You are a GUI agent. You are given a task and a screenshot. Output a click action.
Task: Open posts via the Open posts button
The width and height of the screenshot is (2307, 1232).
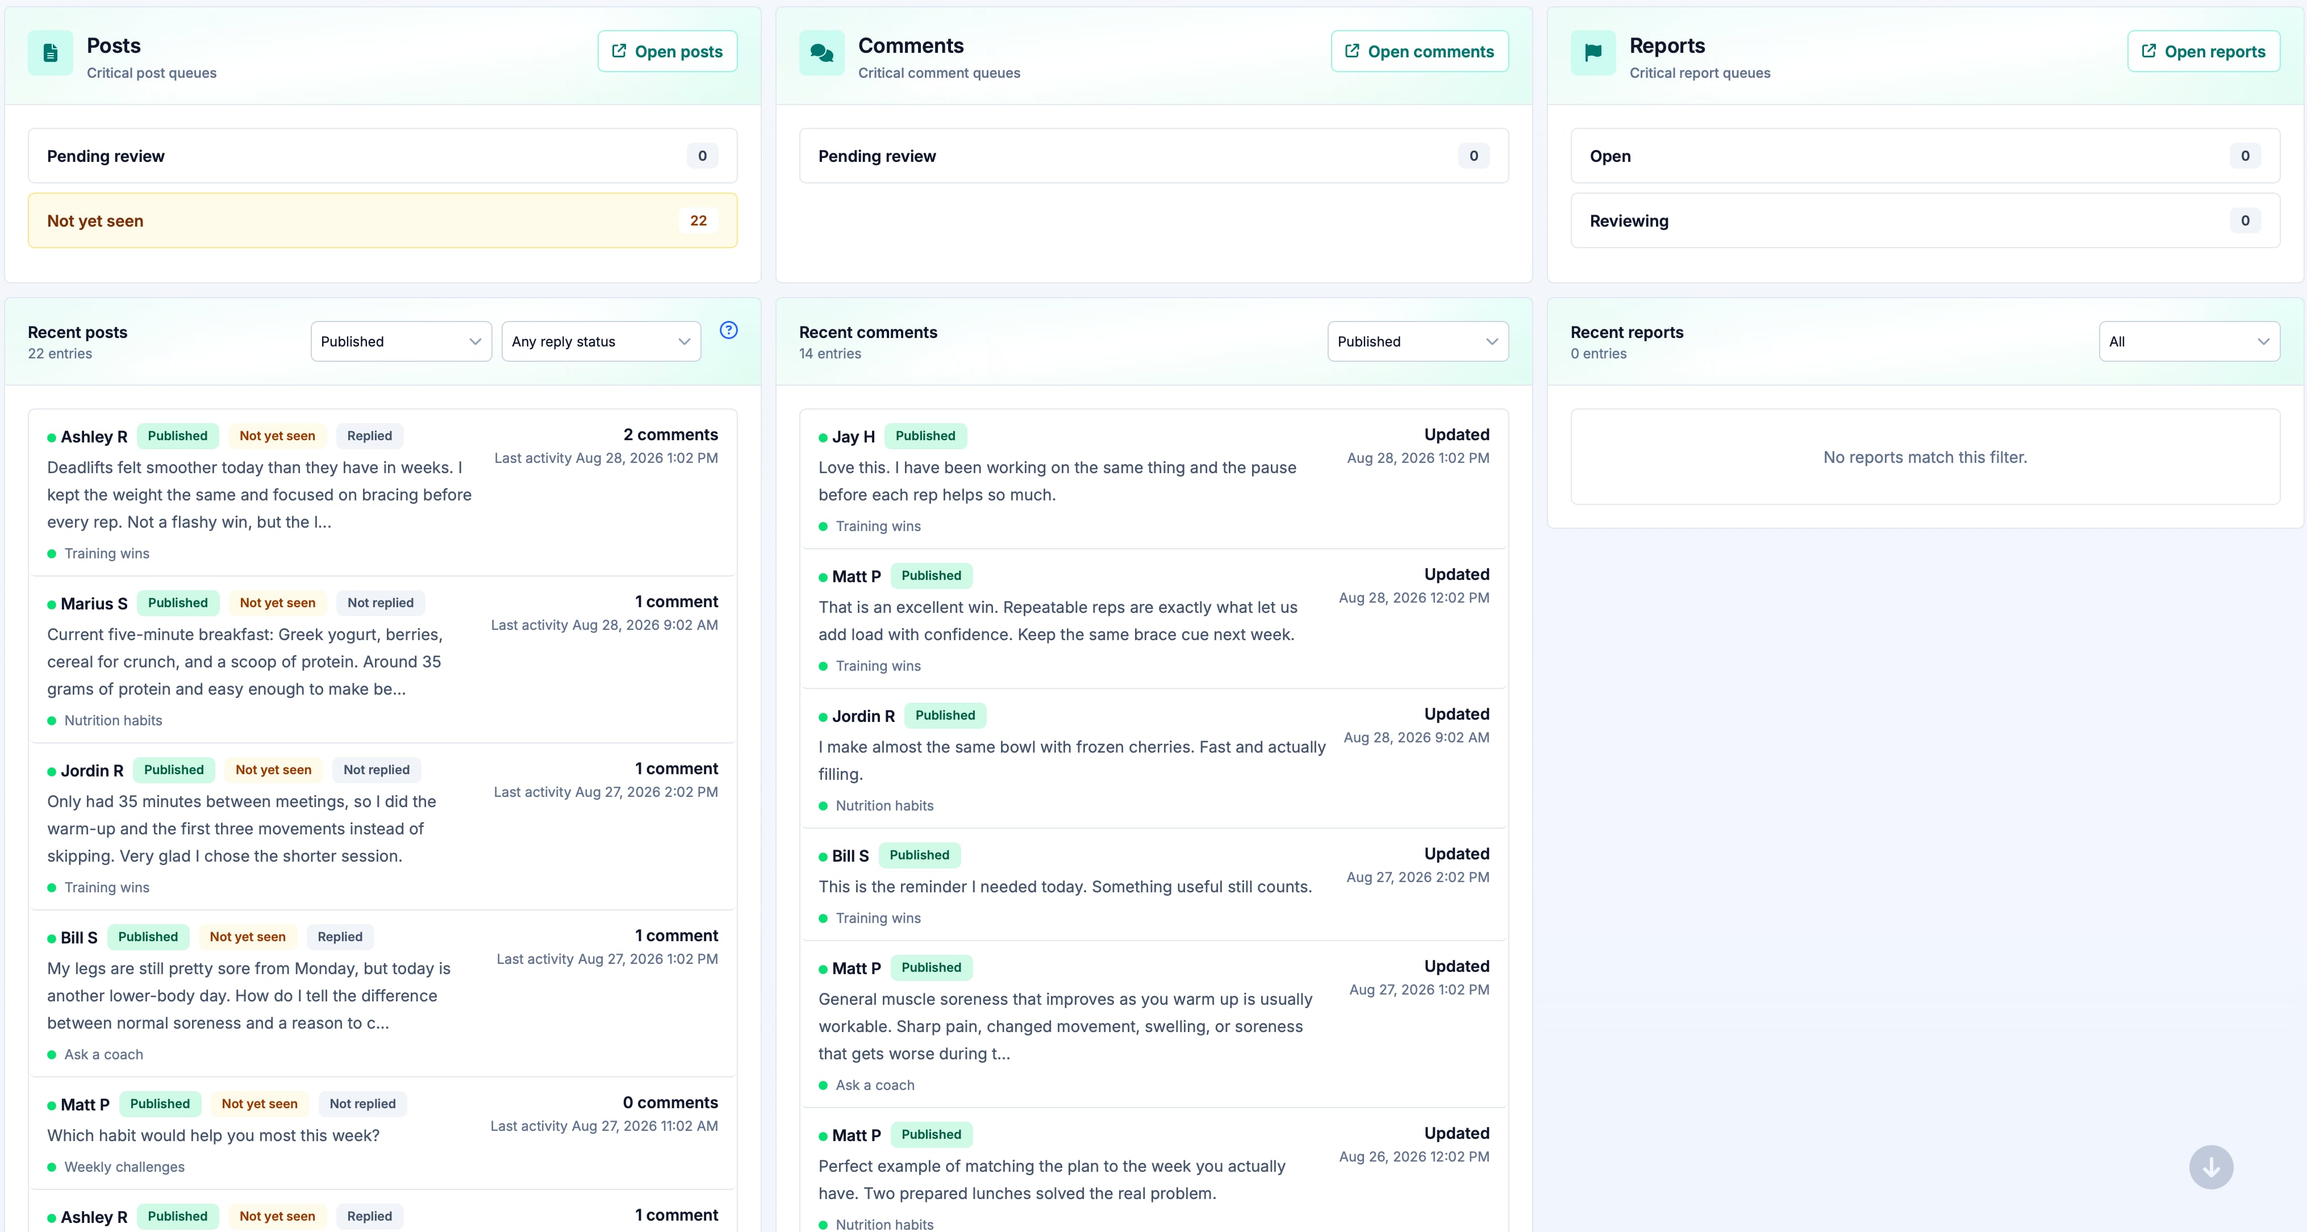[667, 51]
